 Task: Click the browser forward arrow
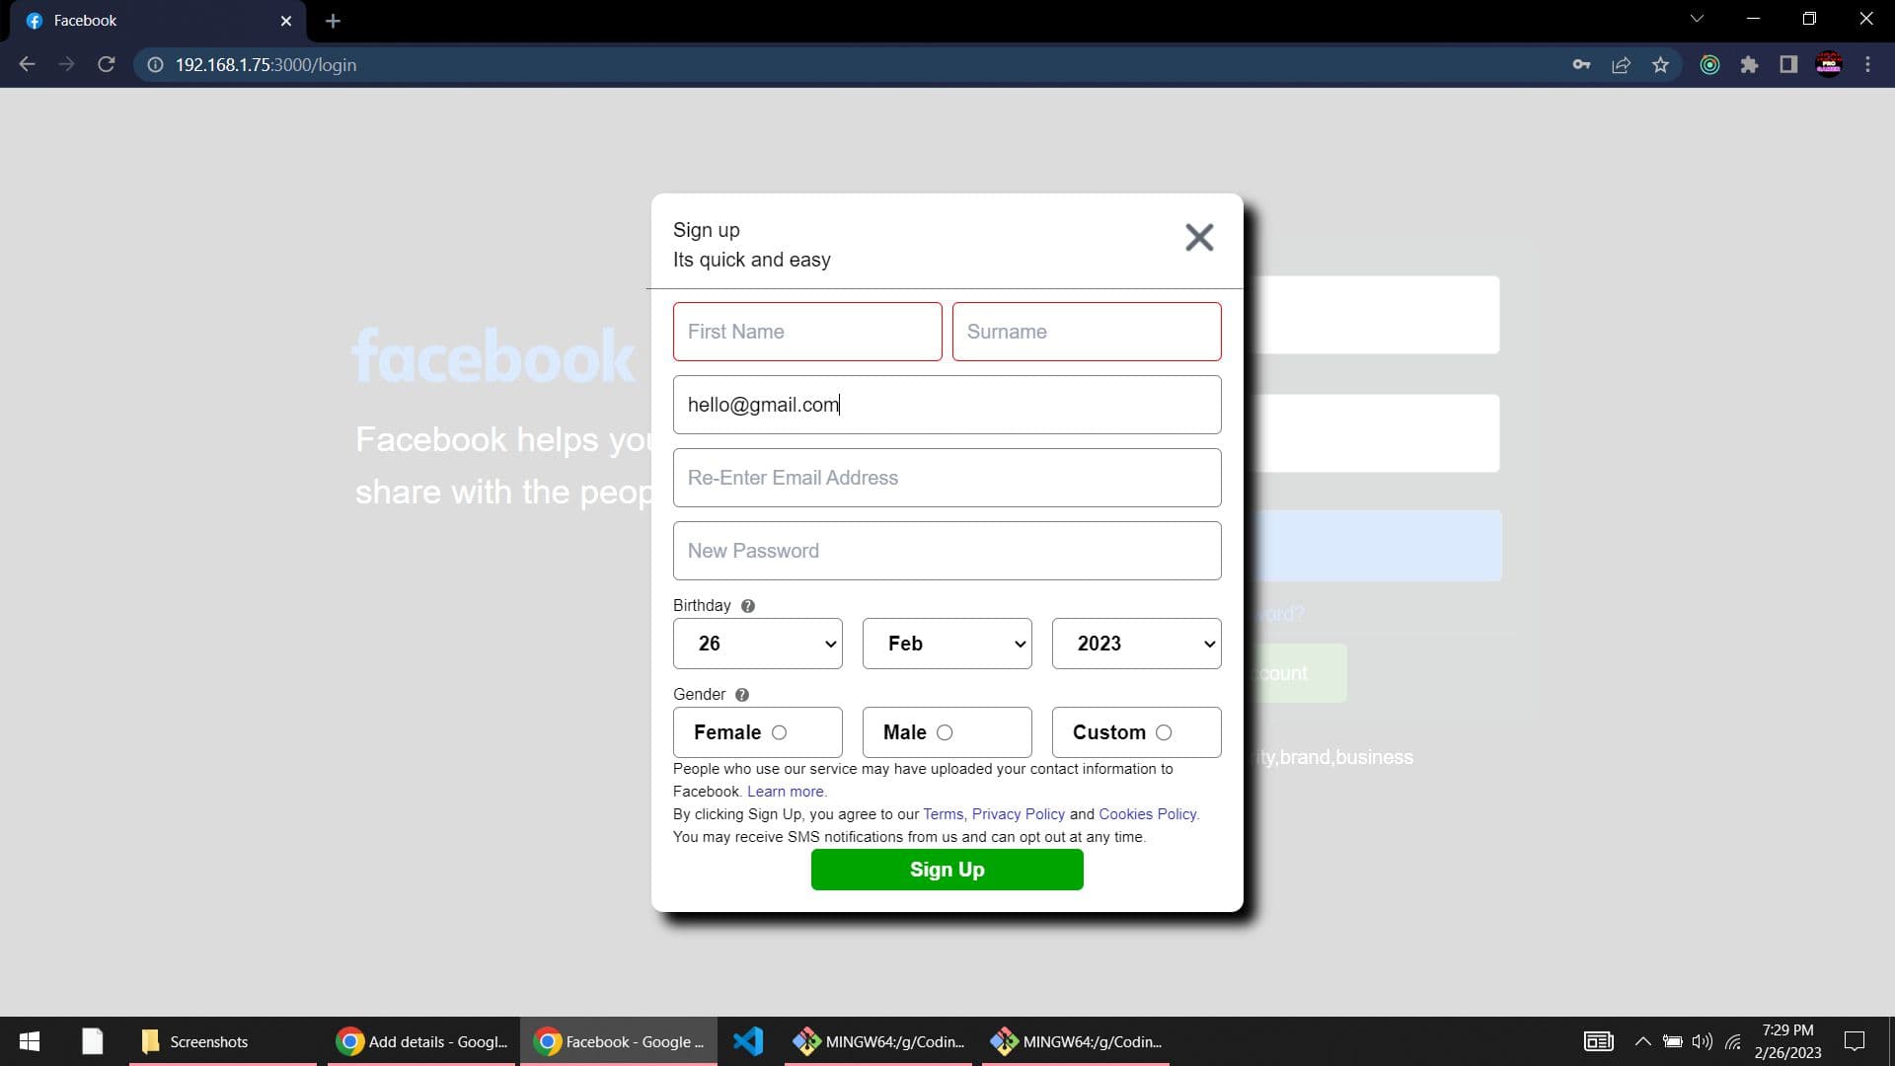(x=66, y=64)
